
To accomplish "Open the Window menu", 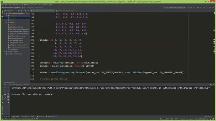I will point(45,5).
